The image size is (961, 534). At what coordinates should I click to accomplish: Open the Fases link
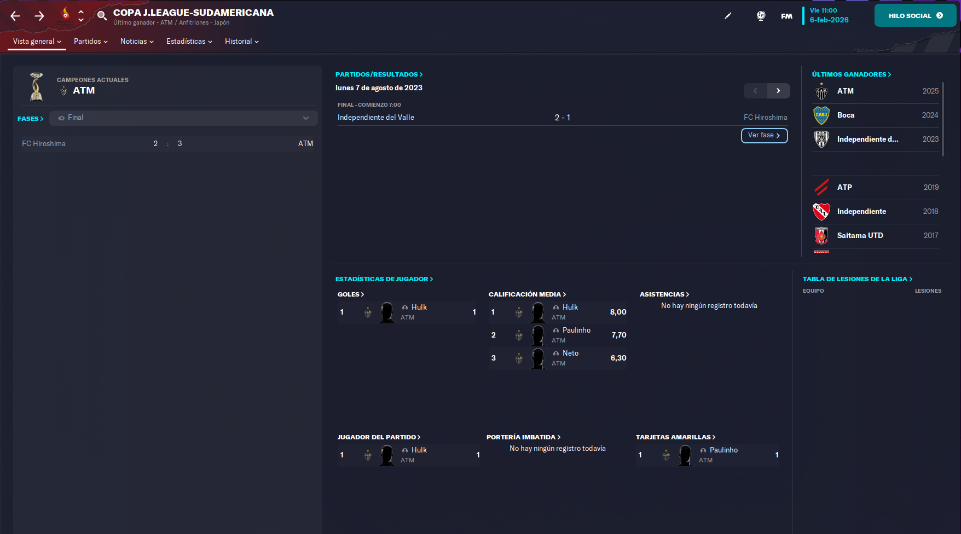tap(30, 119)
